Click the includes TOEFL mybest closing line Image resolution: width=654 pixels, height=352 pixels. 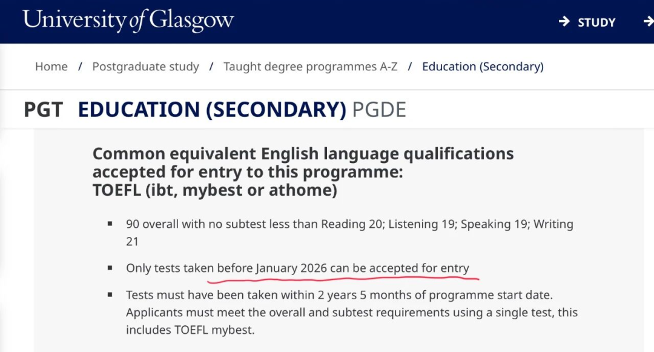tap(190, 330)
